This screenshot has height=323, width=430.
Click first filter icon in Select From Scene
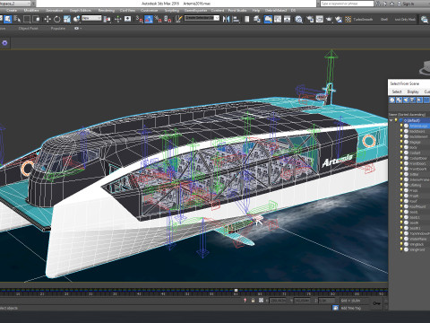coord(392,100)
